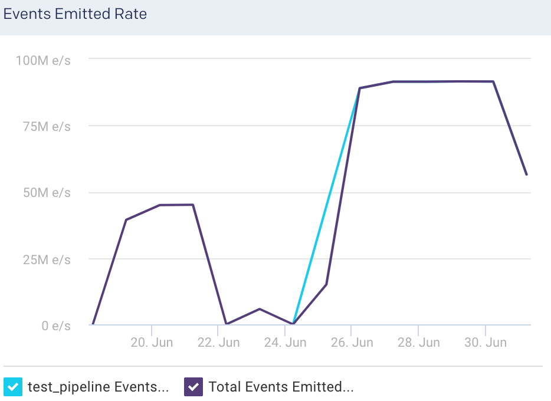Click the 22. Jun date label
Screen dimensions: 551x401
(218, 343)
